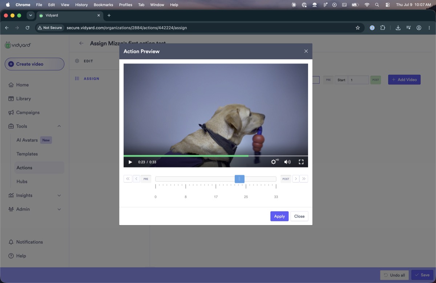Expand the Admin section
436x283 pixels.
coord(59,209)
